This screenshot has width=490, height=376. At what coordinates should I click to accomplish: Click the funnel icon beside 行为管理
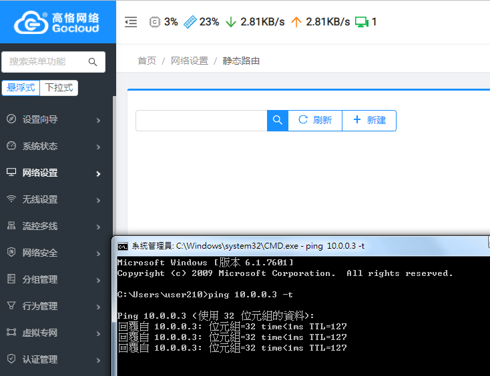coord(11,305)
